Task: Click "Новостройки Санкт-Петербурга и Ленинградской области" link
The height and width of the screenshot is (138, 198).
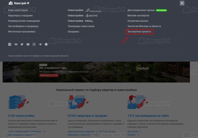Action: tap(38, 56)
